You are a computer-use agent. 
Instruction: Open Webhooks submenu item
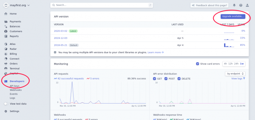click(16, 90)
